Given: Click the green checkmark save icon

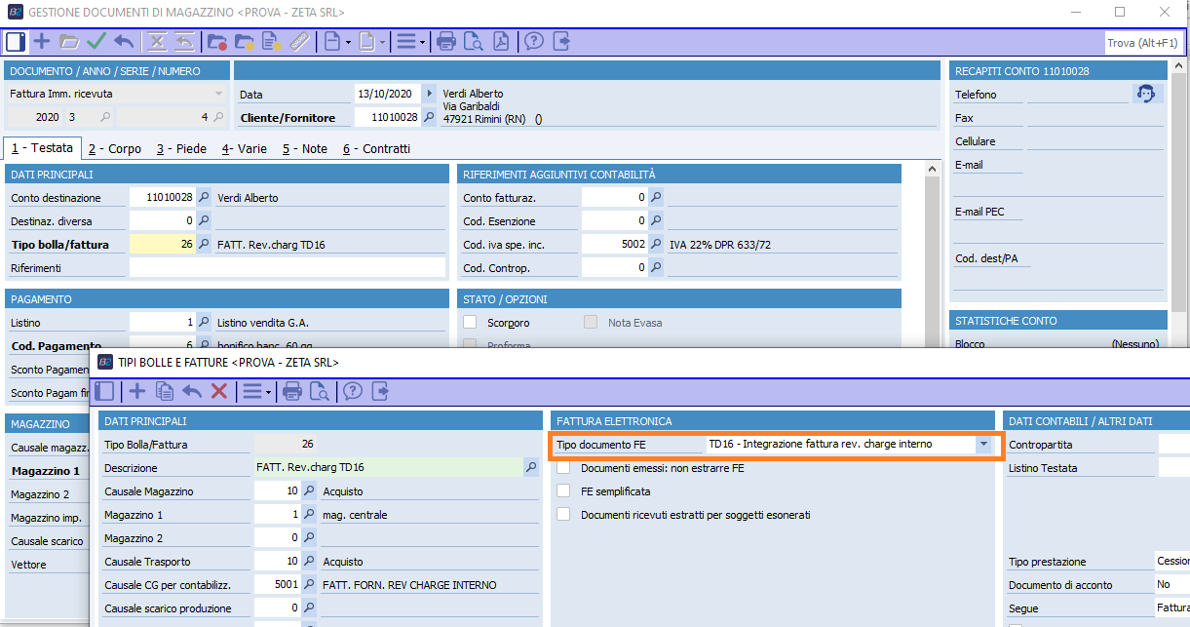Looking at the screenshot, I should (x=96, y=41).
